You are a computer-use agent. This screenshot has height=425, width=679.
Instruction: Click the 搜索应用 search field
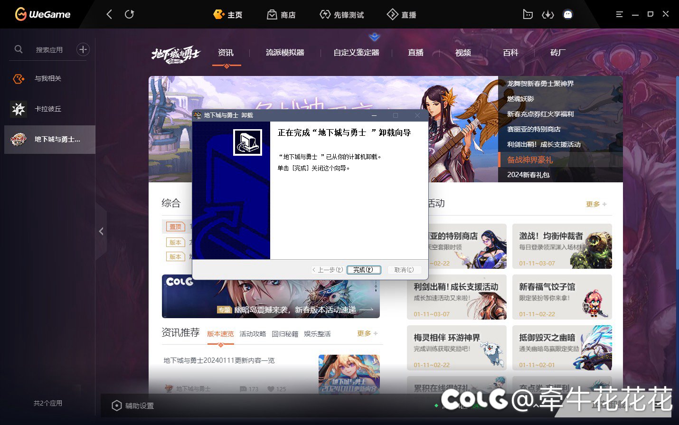click(x=49, y=49)
